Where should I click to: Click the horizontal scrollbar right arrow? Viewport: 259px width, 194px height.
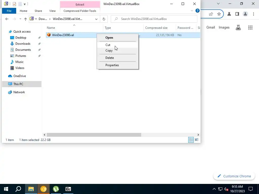point(198,135)
